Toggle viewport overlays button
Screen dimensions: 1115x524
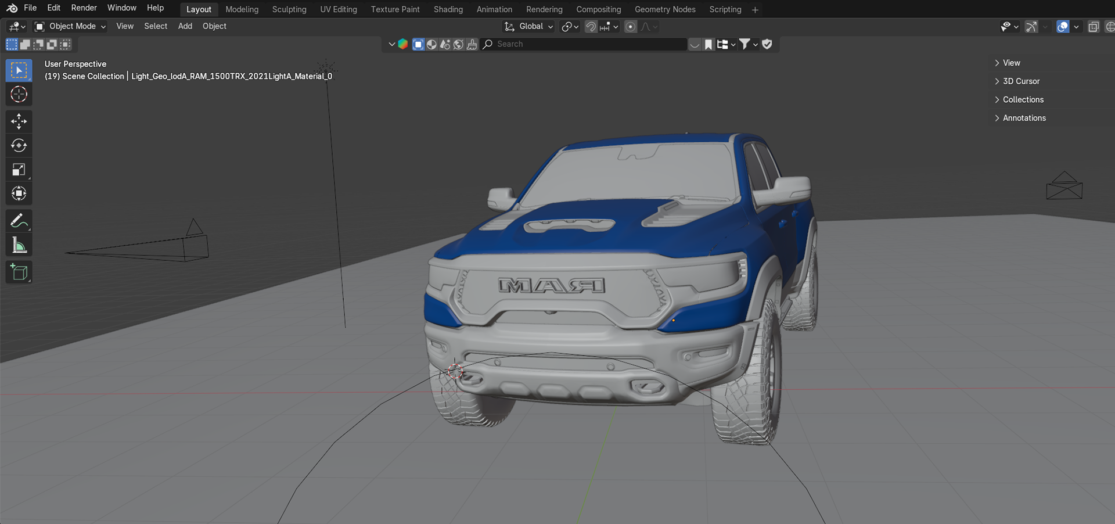pos(1063,27)
